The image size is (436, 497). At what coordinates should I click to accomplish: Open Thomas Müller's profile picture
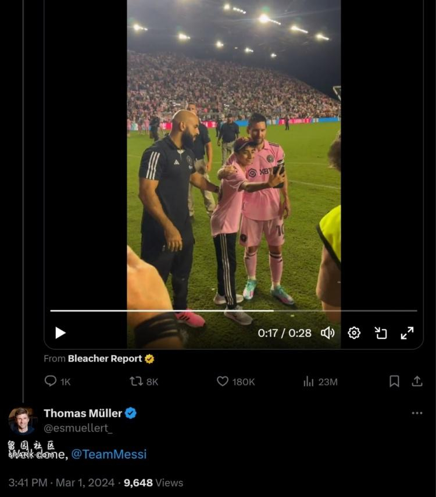[23, 421]
